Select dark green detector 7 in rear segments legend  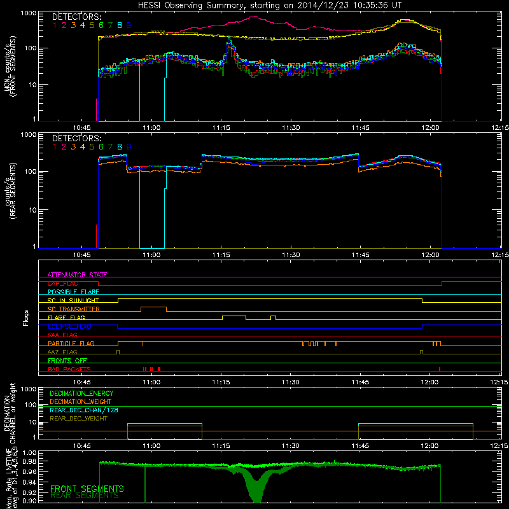coord(110,147)
